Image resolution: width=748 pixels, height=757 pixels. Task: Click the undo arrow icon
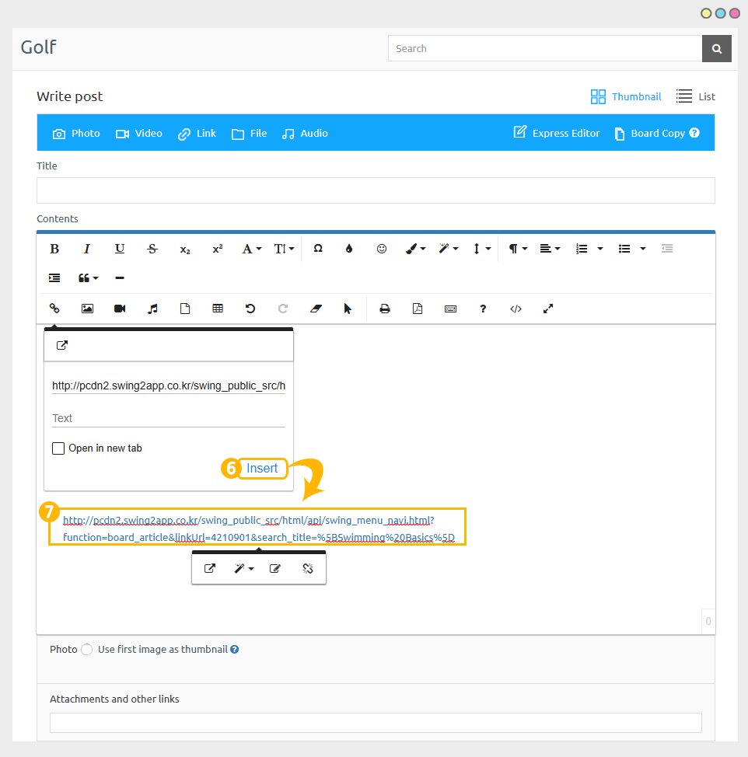250,309
